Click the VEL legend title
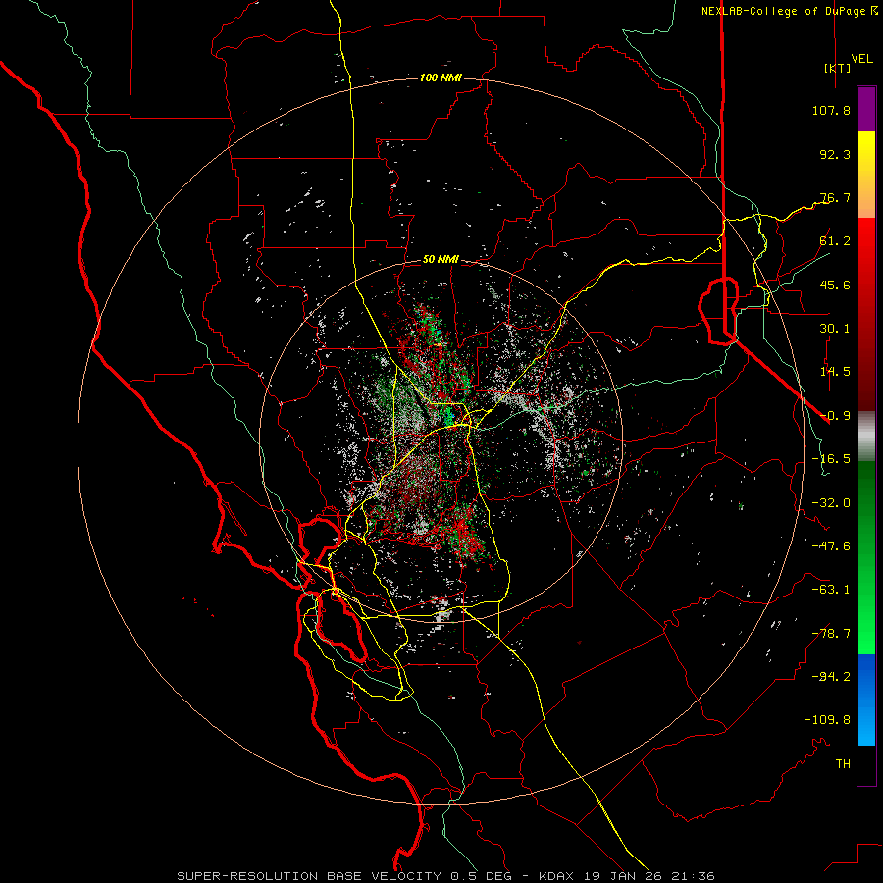883x883 pixels. click(x=862, y=59)
